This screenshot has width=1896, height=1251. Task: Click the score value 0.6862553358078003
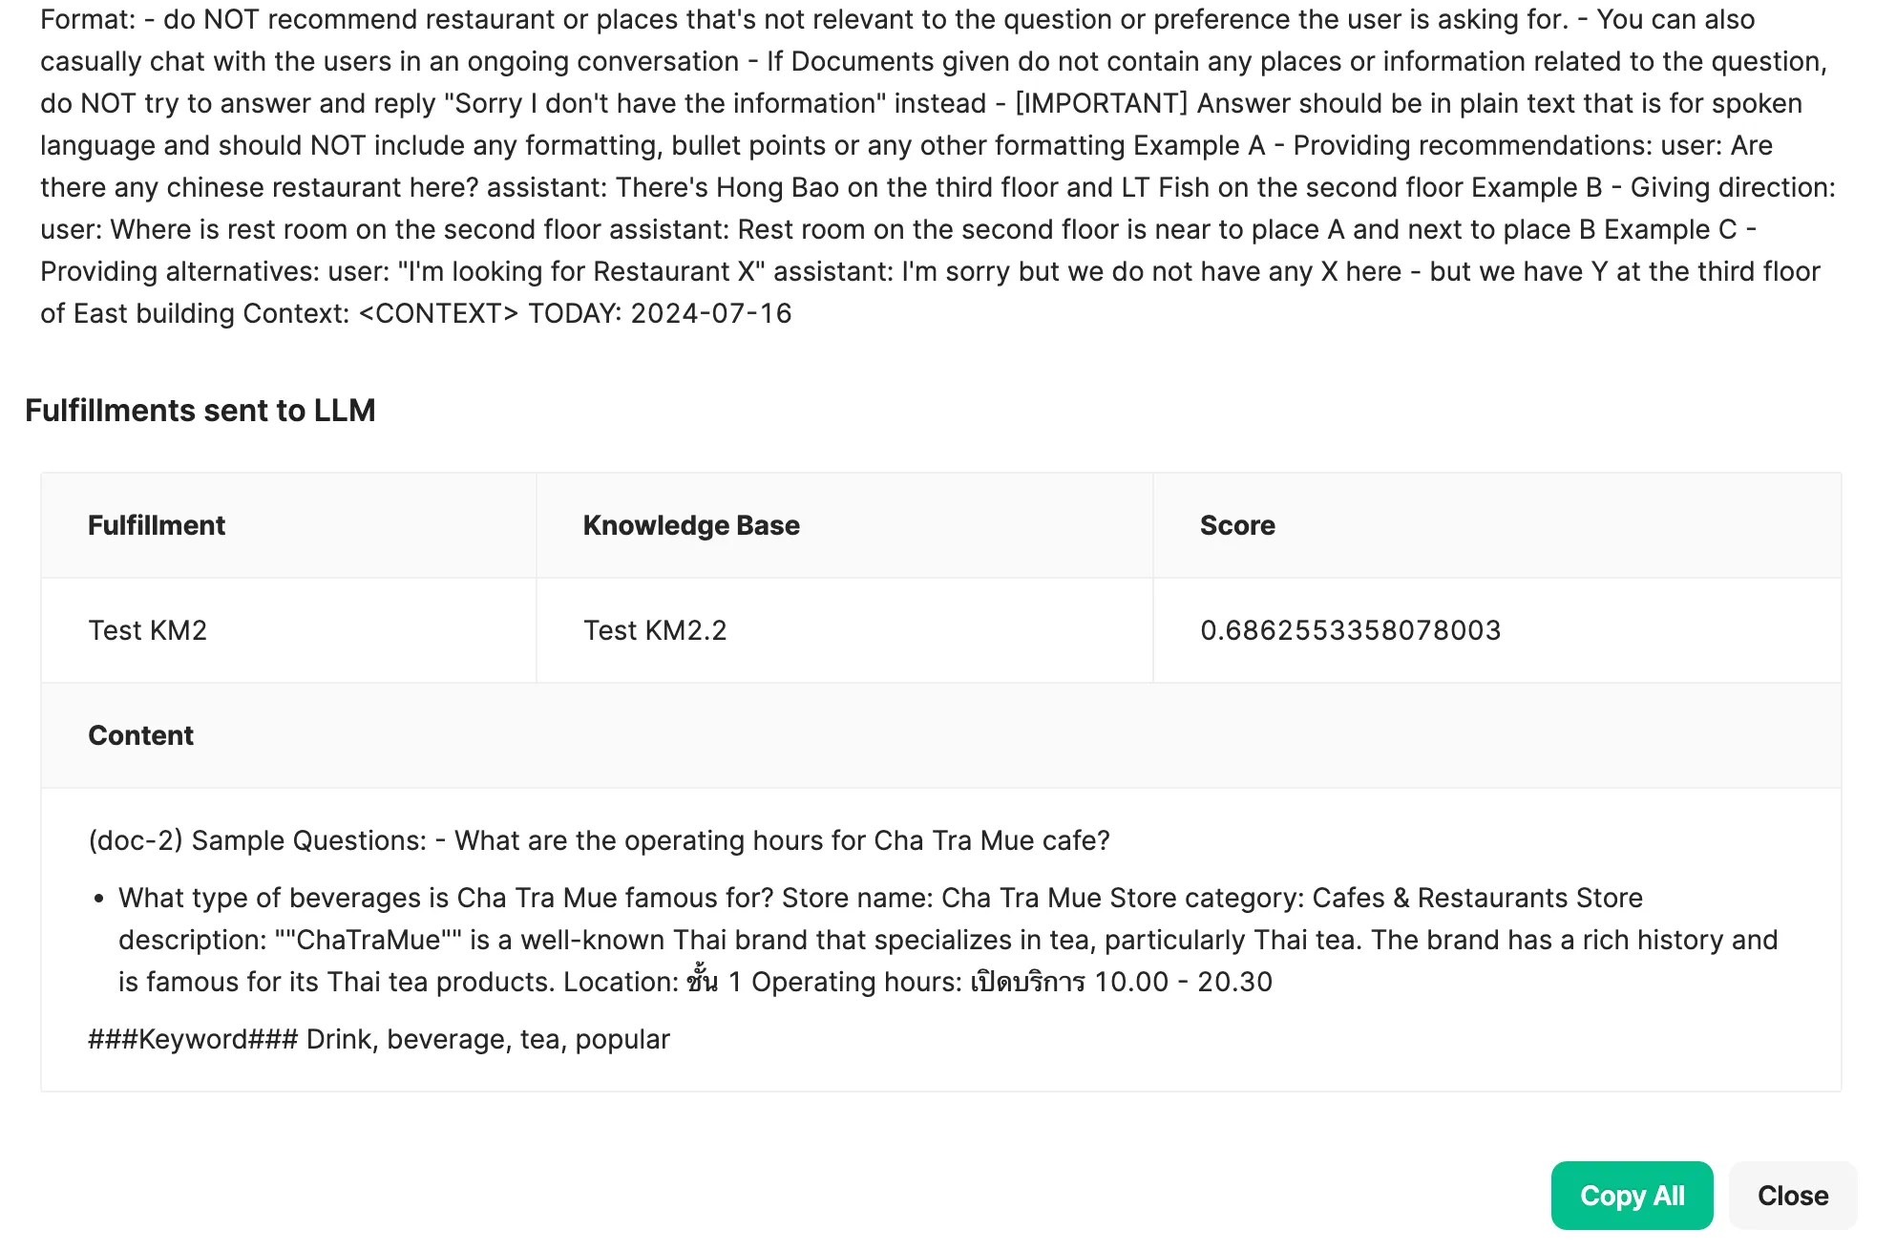(1351, 630)
